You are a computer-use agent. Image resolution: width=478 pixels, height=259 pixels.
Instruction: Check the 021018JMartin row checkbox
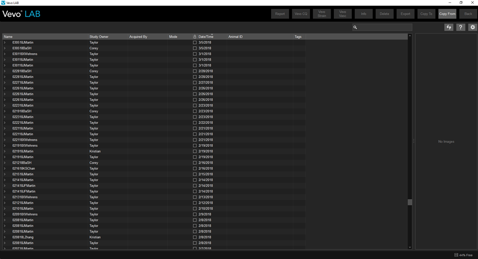(x=195, y=208)
